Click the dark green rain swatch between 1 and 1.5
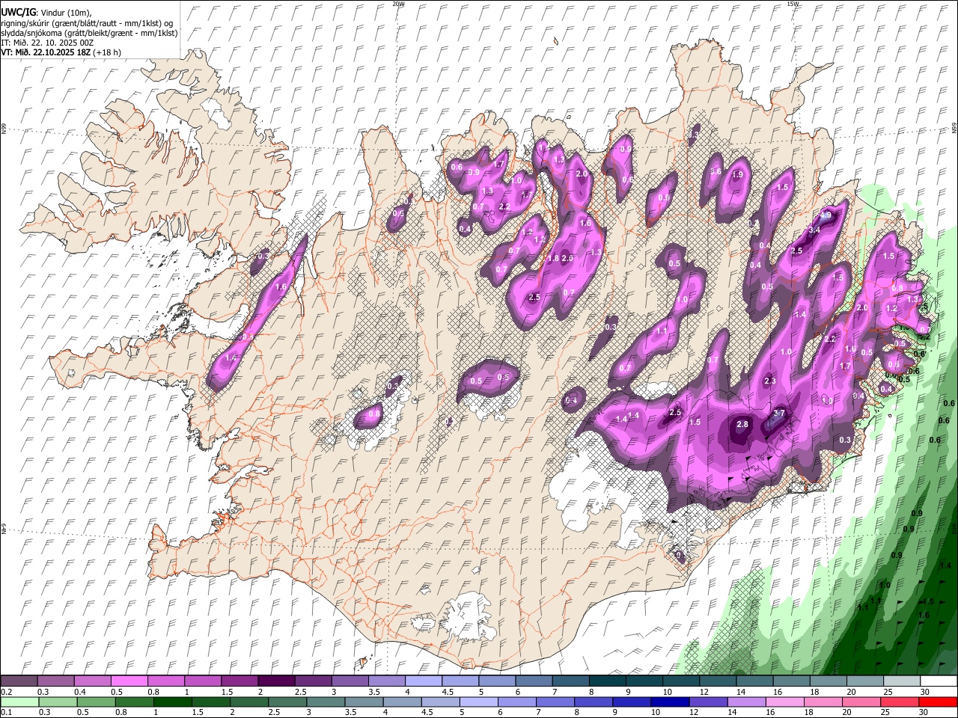This screenshot has height=718, width=958. 173,702
